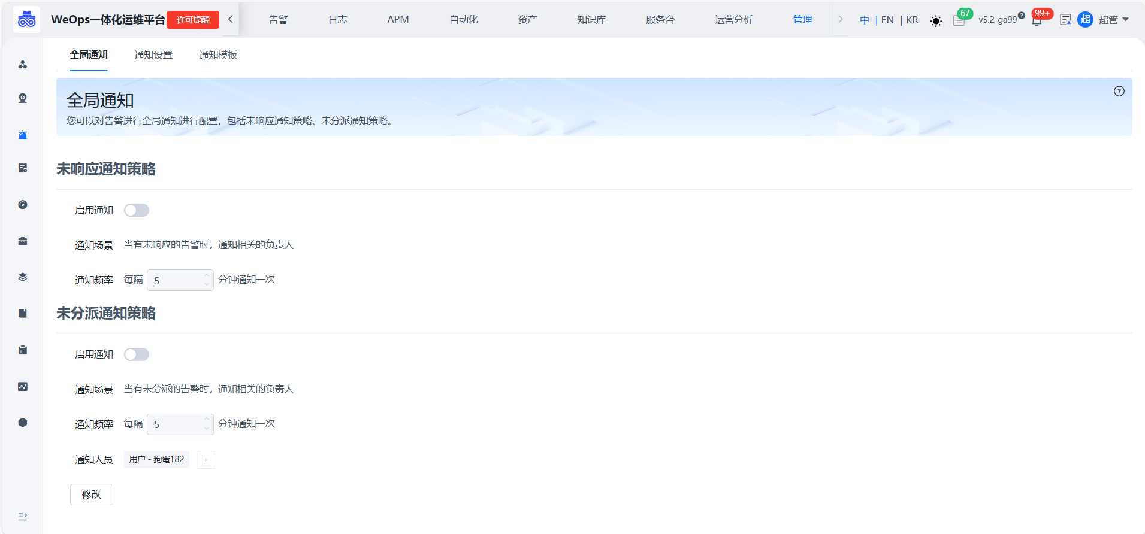Switch to the 通知设置 tab
Screen dimensions: 1145x534
pos(153,55)
